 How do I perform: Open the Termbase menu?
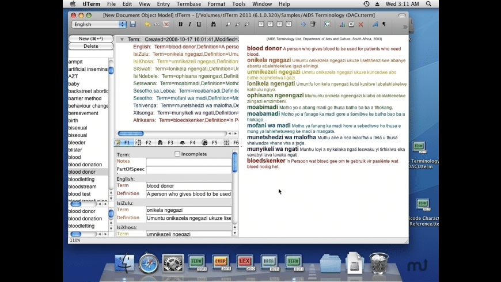point(188,4)
